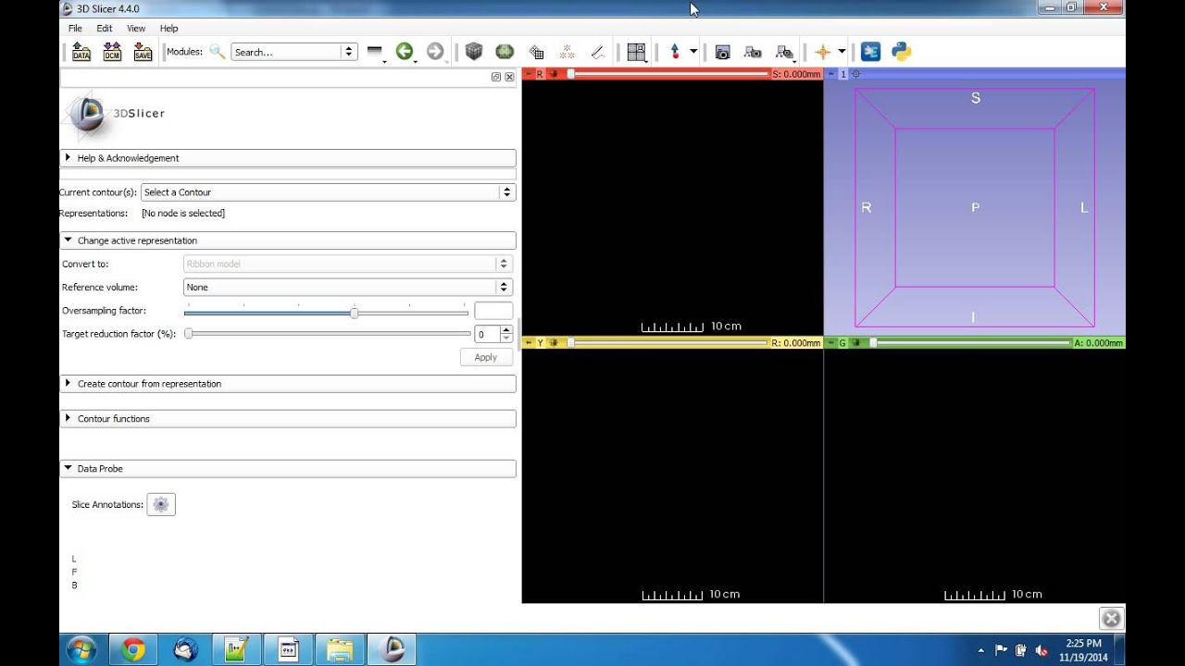The height and width of the screenshot is (666, 1185).
Task: Open the Convert to dropdown
Action: [348, 264]
